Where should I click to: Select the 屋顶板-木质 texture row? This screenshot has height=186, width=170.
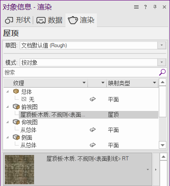(x=88, y=115)
